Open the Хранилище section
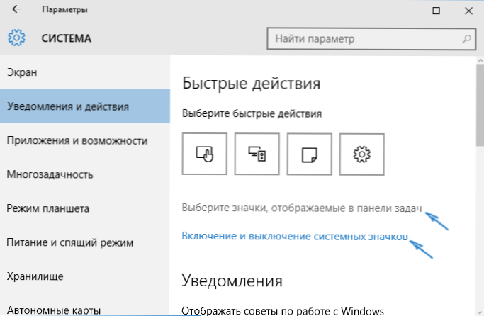The image size is (484, 316). pyautogui.click(x=85, y=276)
